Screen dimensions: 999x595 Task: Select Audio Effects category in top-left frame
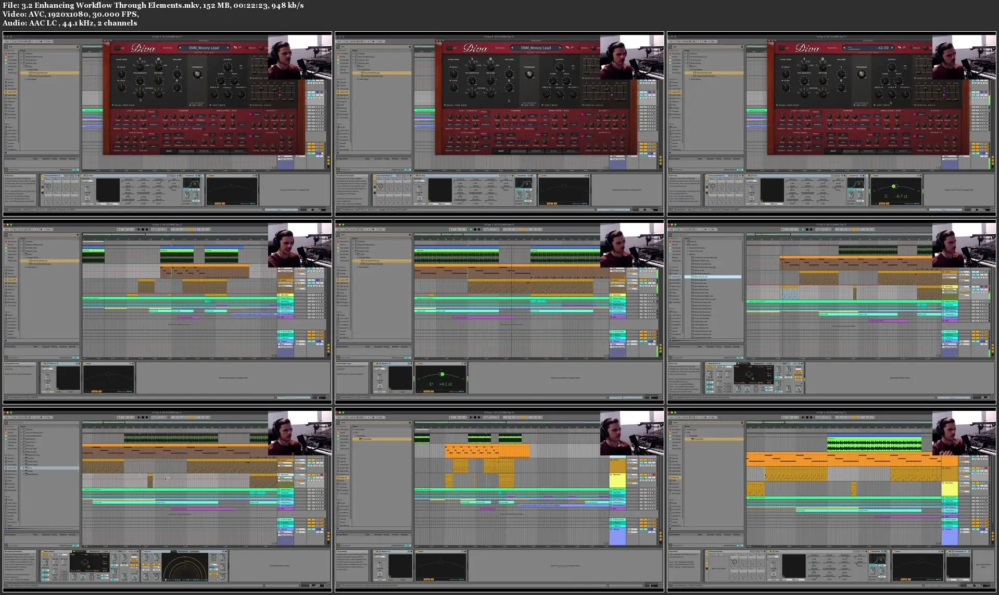point(11,92)
